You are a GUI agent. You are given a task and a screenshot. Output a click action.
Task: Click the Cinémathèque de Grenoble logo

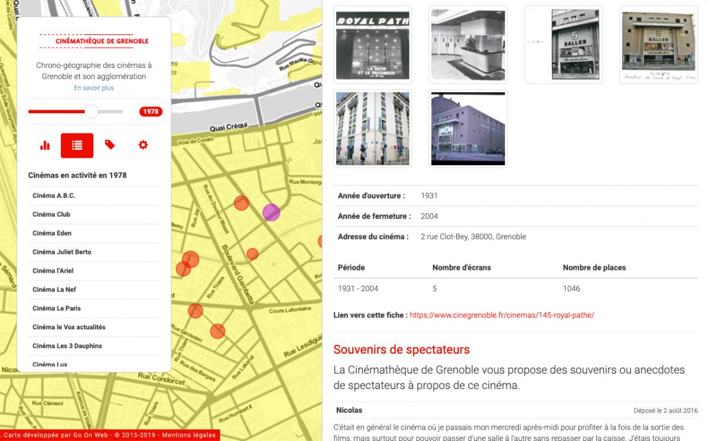(x=94, y=41)
